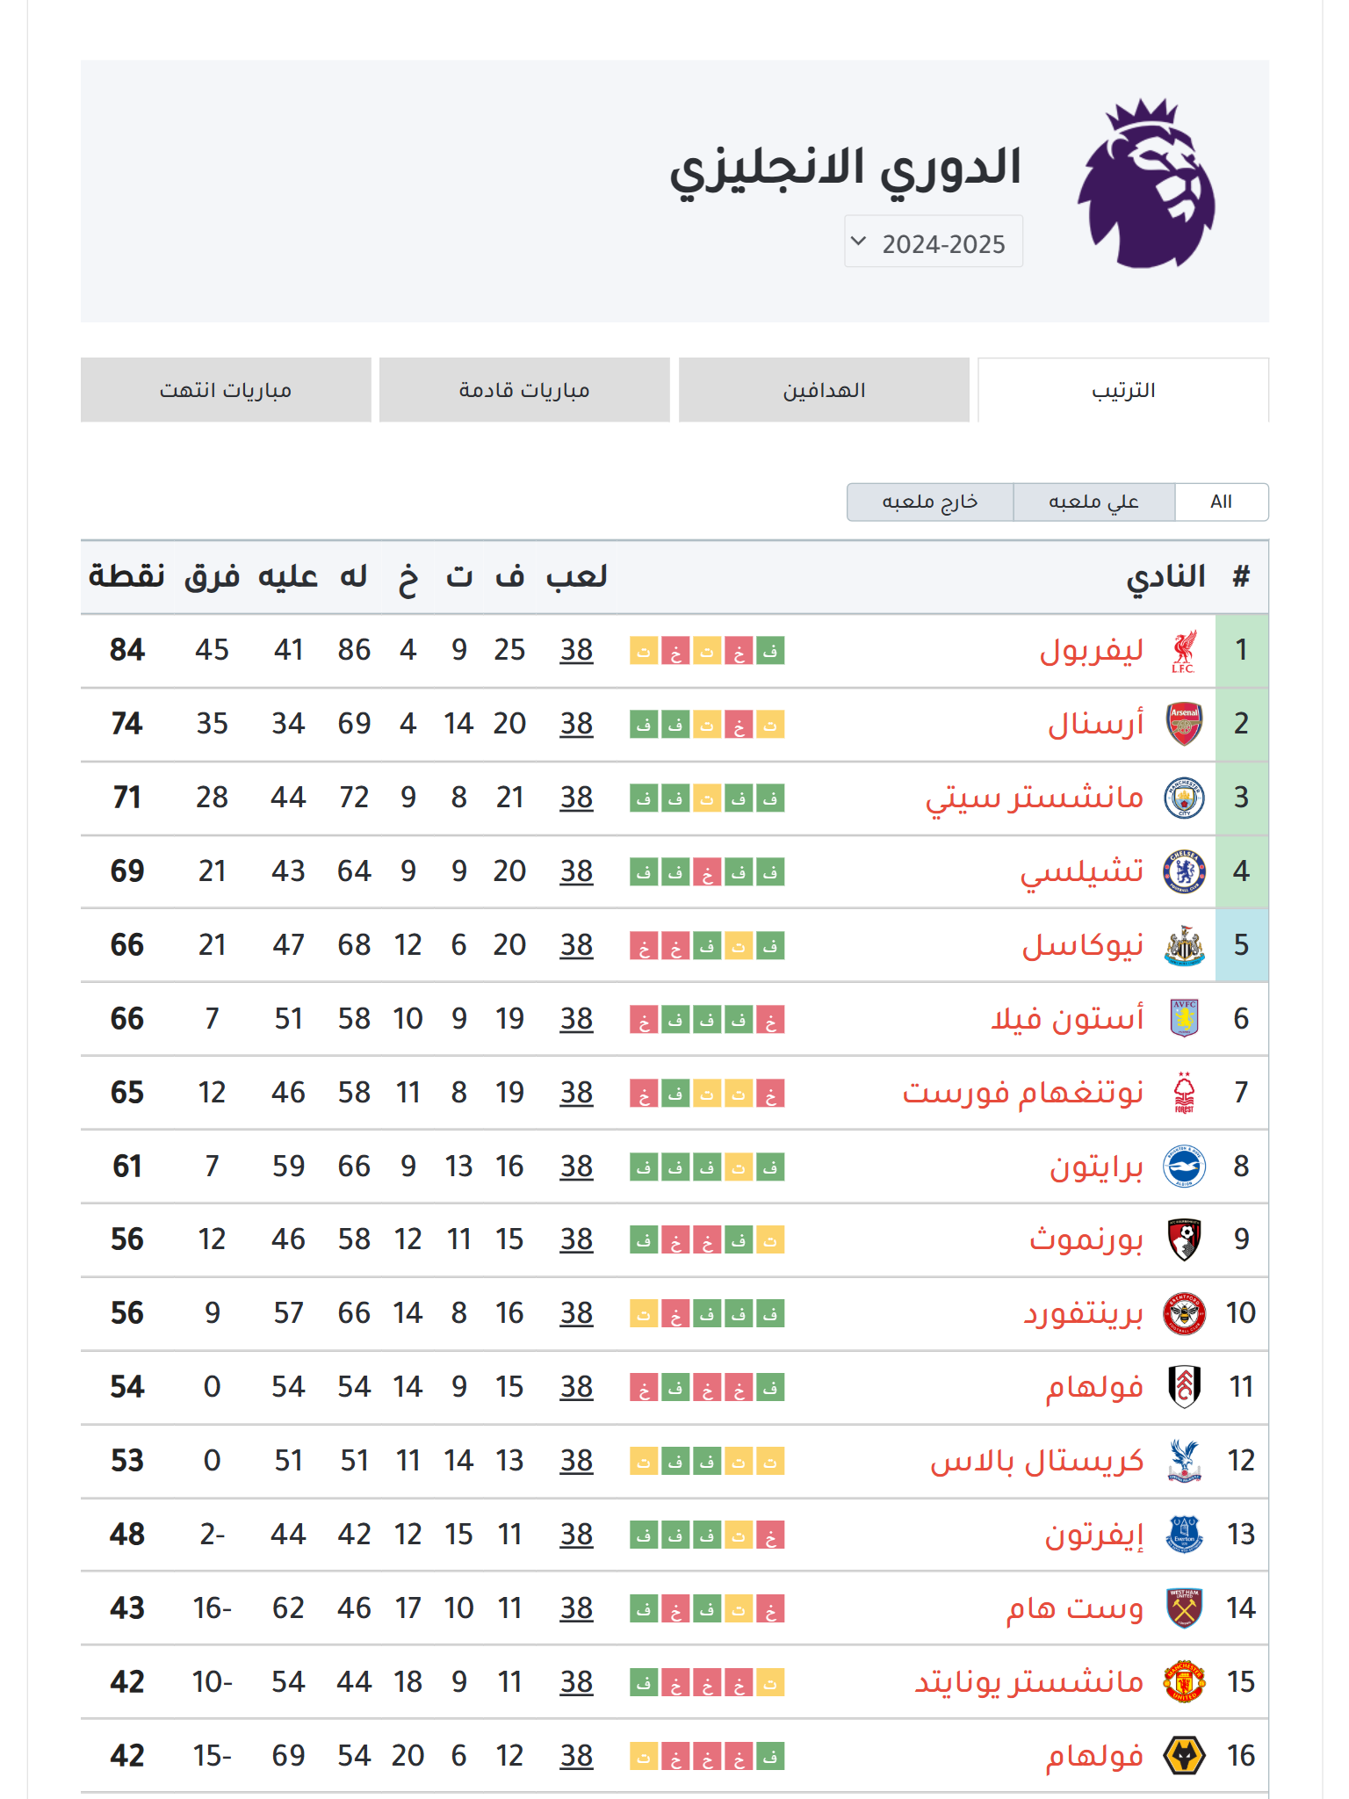Viewport: 1349px width, 1799px height.
Task: Switch to the الهدافين (top scorers) tab
Action: pos(824,390)
